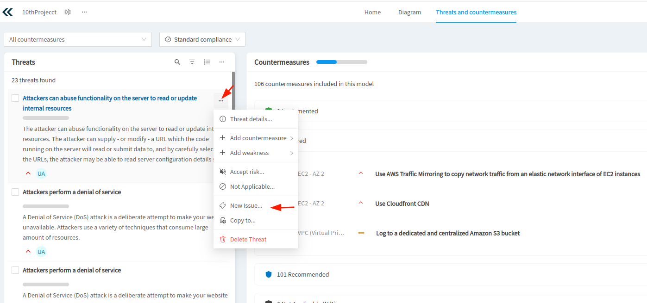Click plus icon beside Add weakness
This screenshot has height=303, width=647.
point(223,153)
